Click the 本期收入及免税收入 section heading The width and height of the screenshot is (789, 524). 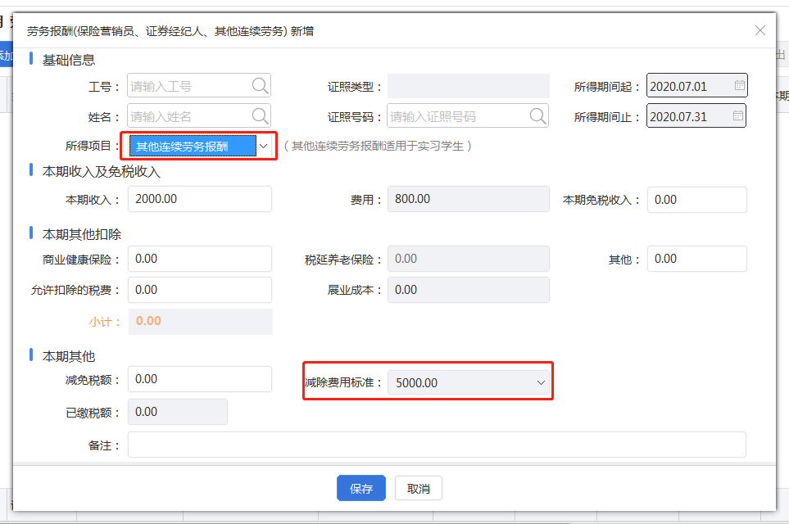pyautogui.click(x=101, y=172)
